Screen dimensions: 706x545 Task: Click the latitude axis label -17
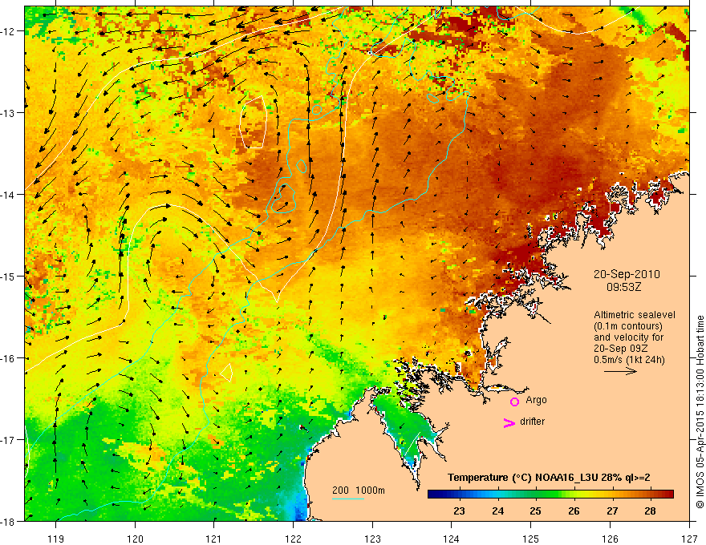(x=9, y=440)
